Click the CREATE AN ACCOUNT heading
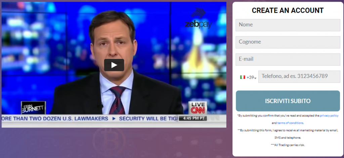Image resolution: width=344 pixels, height=158 pixels. (x=288, y=10)
